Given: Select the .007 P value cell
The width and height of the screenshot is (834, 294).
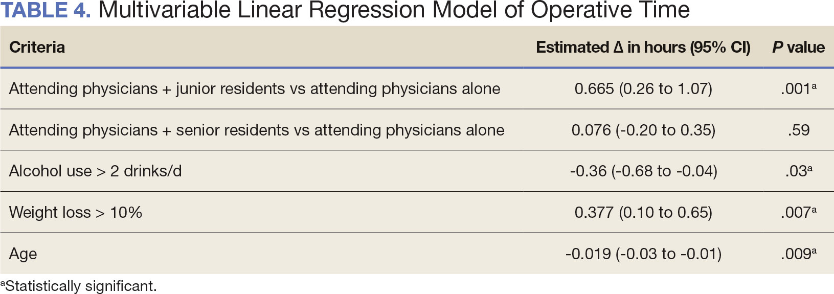Looking at the screenshot, I should (x=798, y=213).
